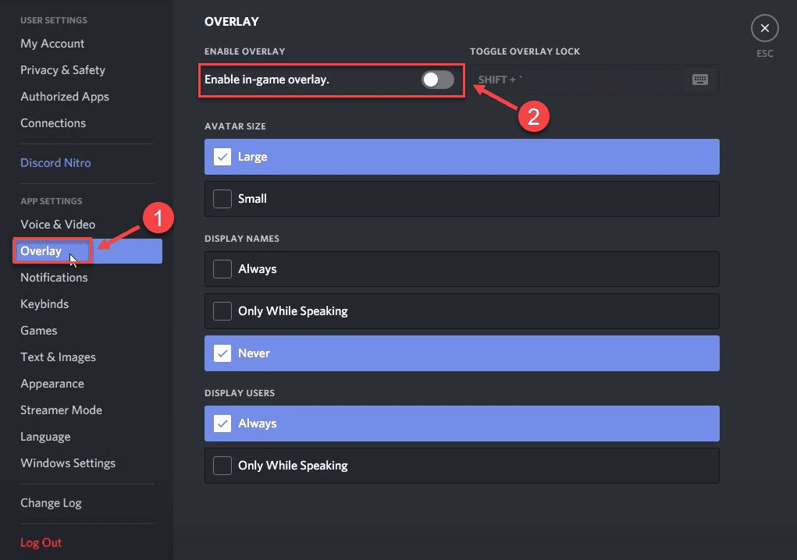Open Voice & Video settings
The width and height of the screenshot is (797, 560).
(x=58, y=224)
